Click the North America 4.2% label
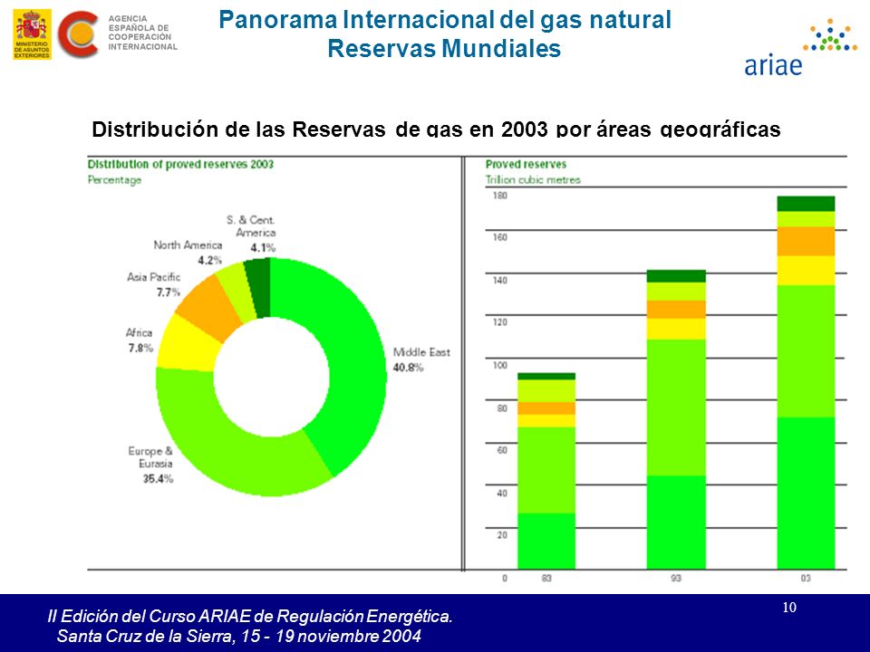870x652 pixels. (188, 252)
